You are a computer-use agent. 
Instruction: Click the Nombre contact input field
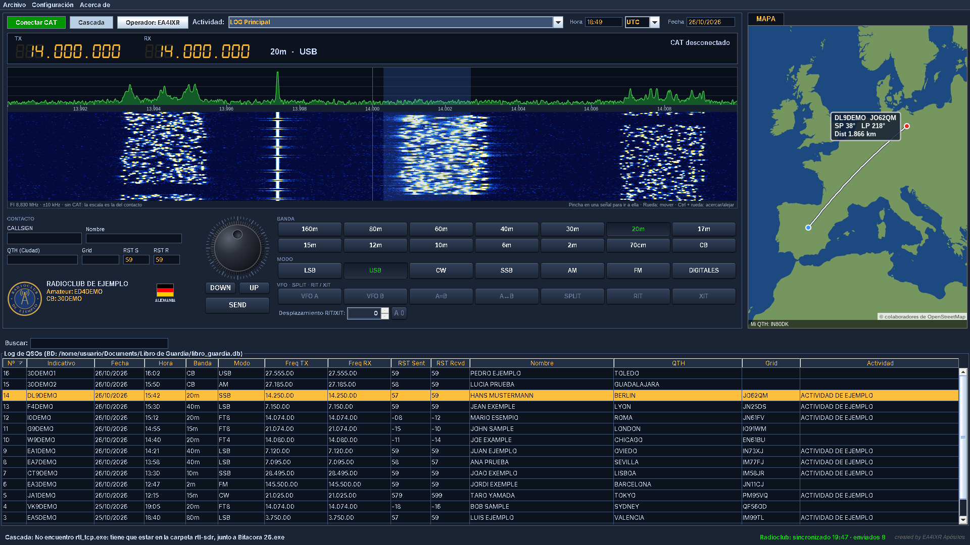click(x=134, y=238)
